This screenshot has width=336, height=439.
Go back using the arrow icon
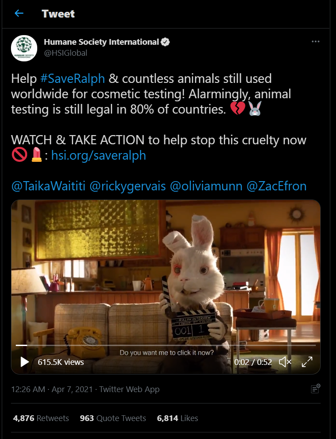[19, 13]
